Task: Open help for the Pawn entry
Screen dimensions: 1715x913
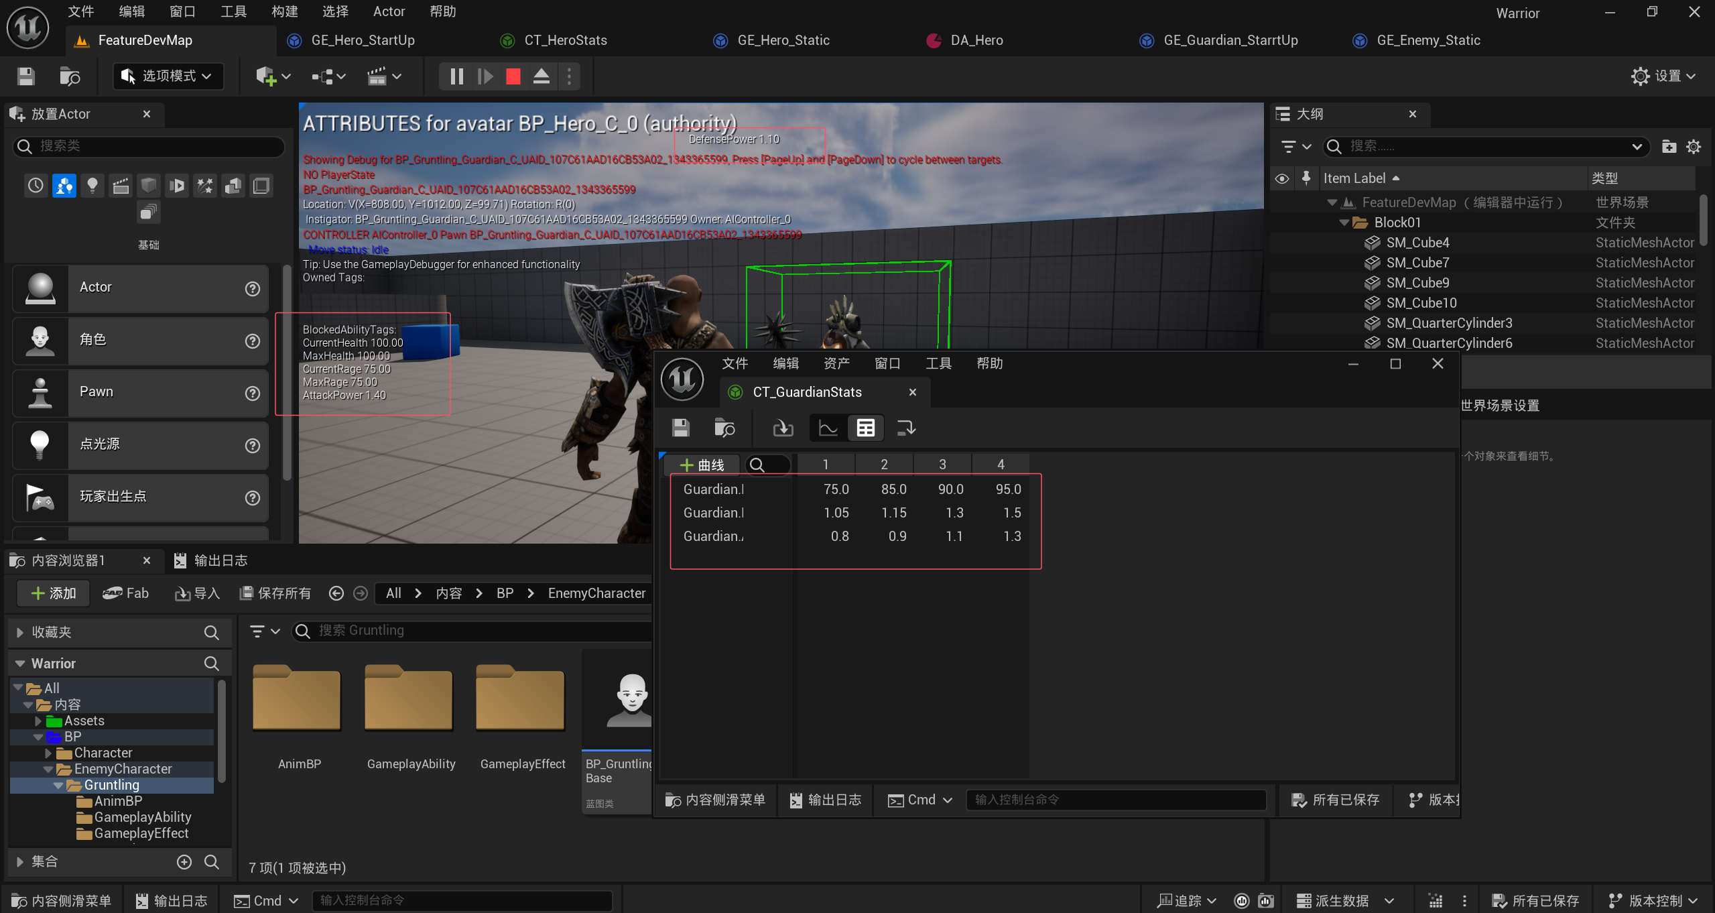Action: coord(252,393)
